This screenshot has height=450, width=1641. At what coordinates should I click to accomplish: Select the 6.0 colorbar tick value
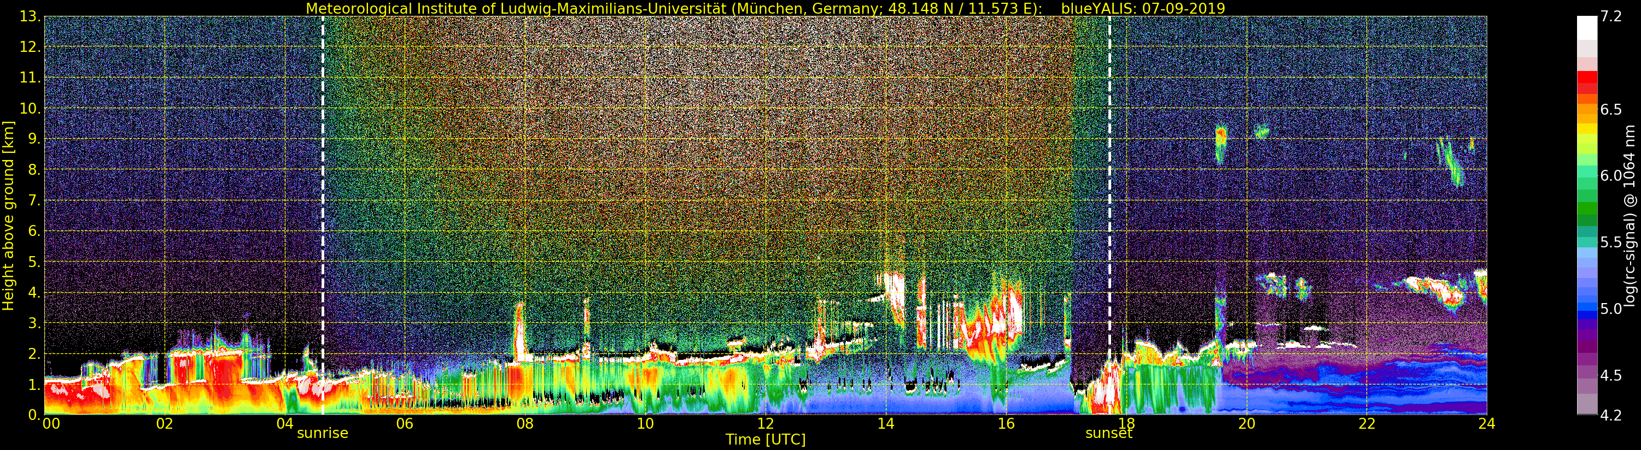[1611, 176]
